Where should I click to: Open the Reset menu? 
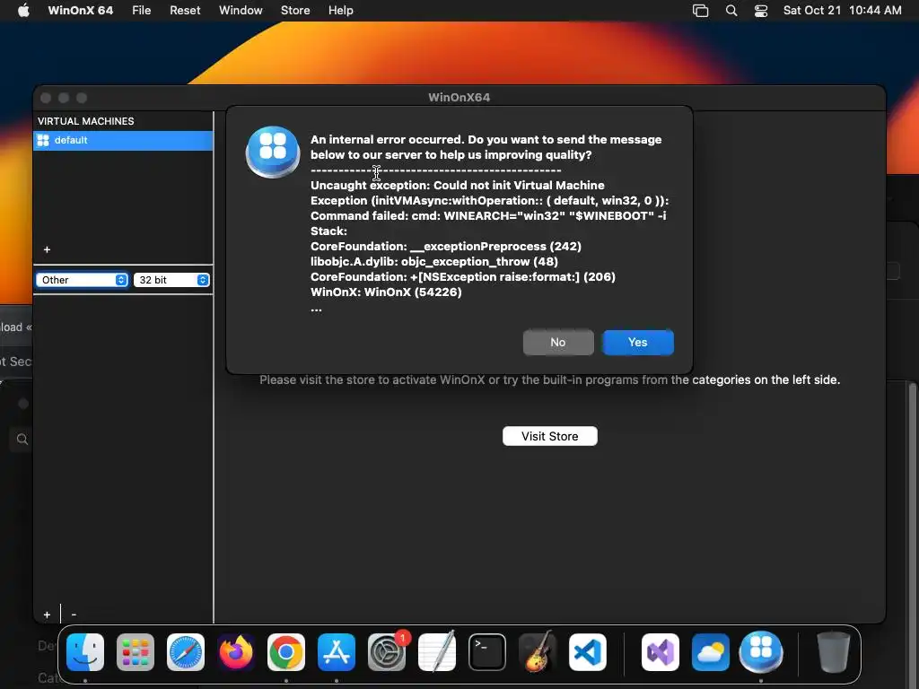pyautogui.click(x=185, y=11)
